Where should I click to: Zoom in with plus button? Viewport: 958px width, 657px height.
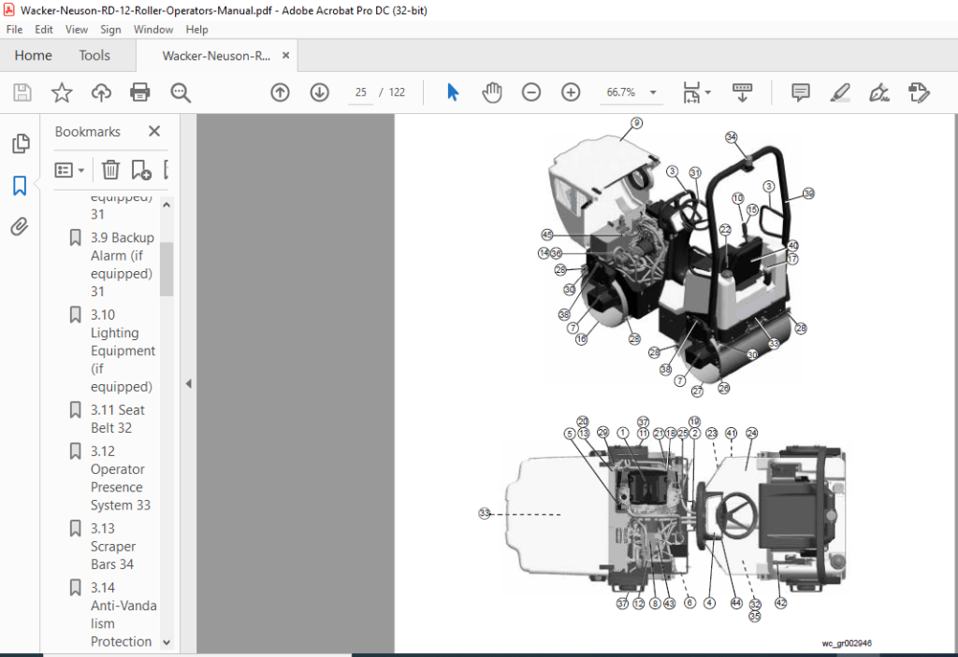pyautogui.click(x=571, y=93)
